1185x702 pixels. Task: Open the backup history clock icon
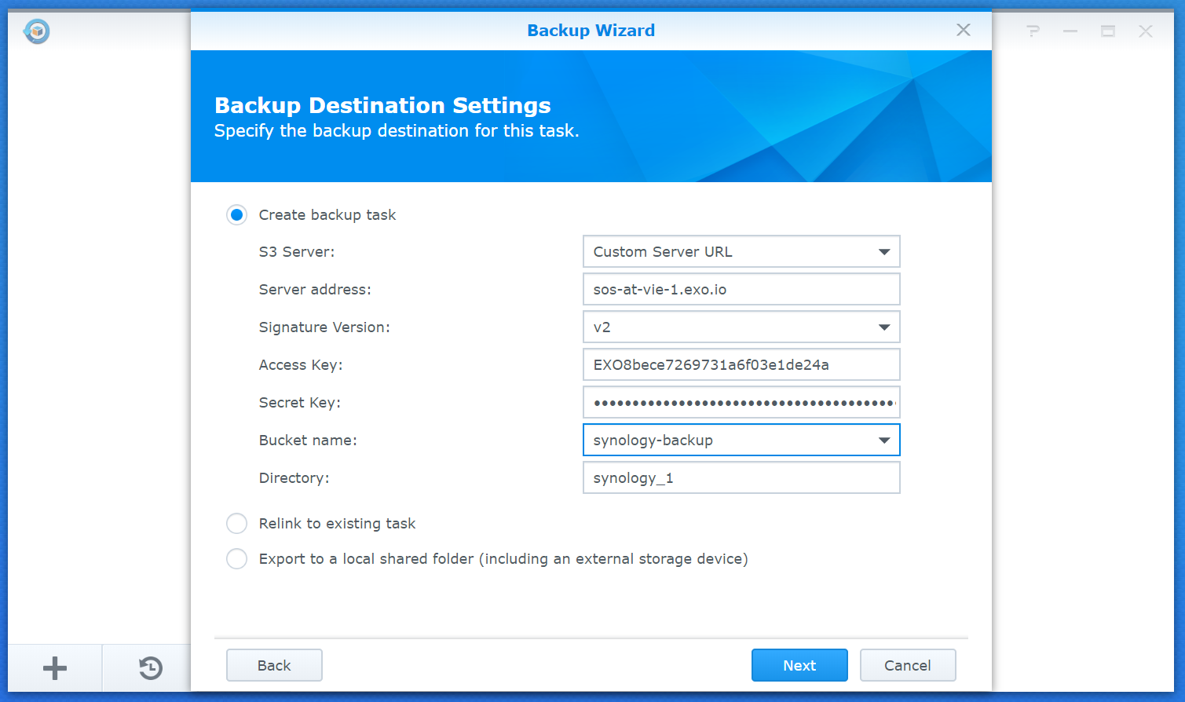[x=150, y=668]
